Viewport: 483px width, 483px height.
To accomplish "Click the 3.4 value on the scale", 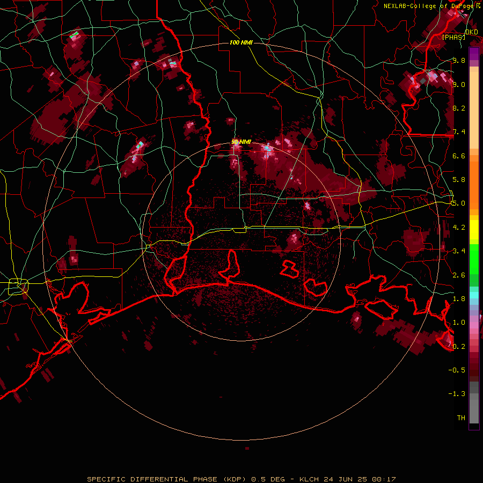I will pyautogui.click(x=459, y=251).
